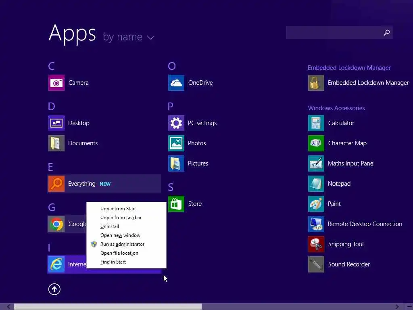Click the apps search input field
413x310 pixels.
coord(339,32)
